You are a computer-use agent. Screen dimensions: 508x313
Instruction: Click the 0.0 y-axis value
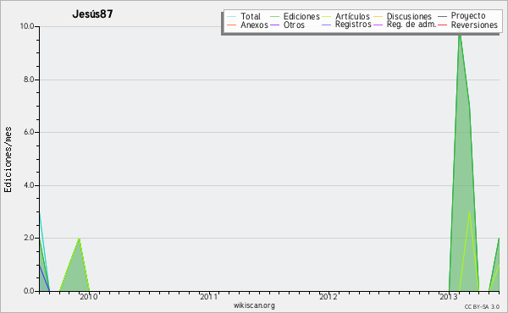[x=29, y=291]
